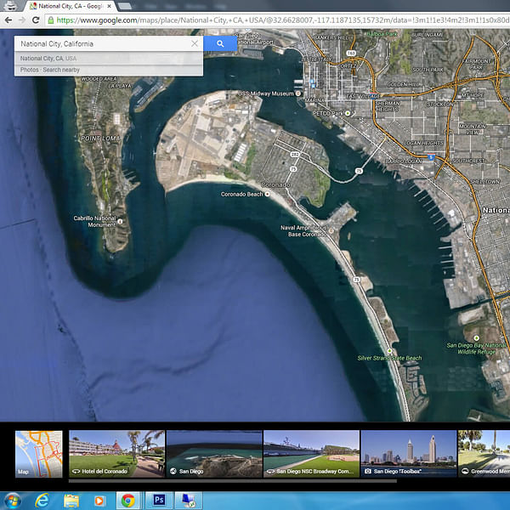
Task: Click the route 282 shield in Coronado
Action: 294,155
